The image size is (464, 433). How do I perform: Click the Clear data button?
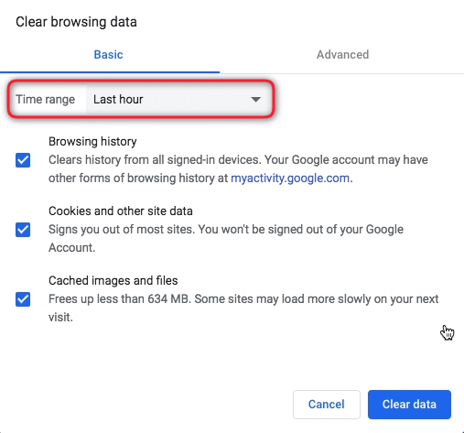409,405
